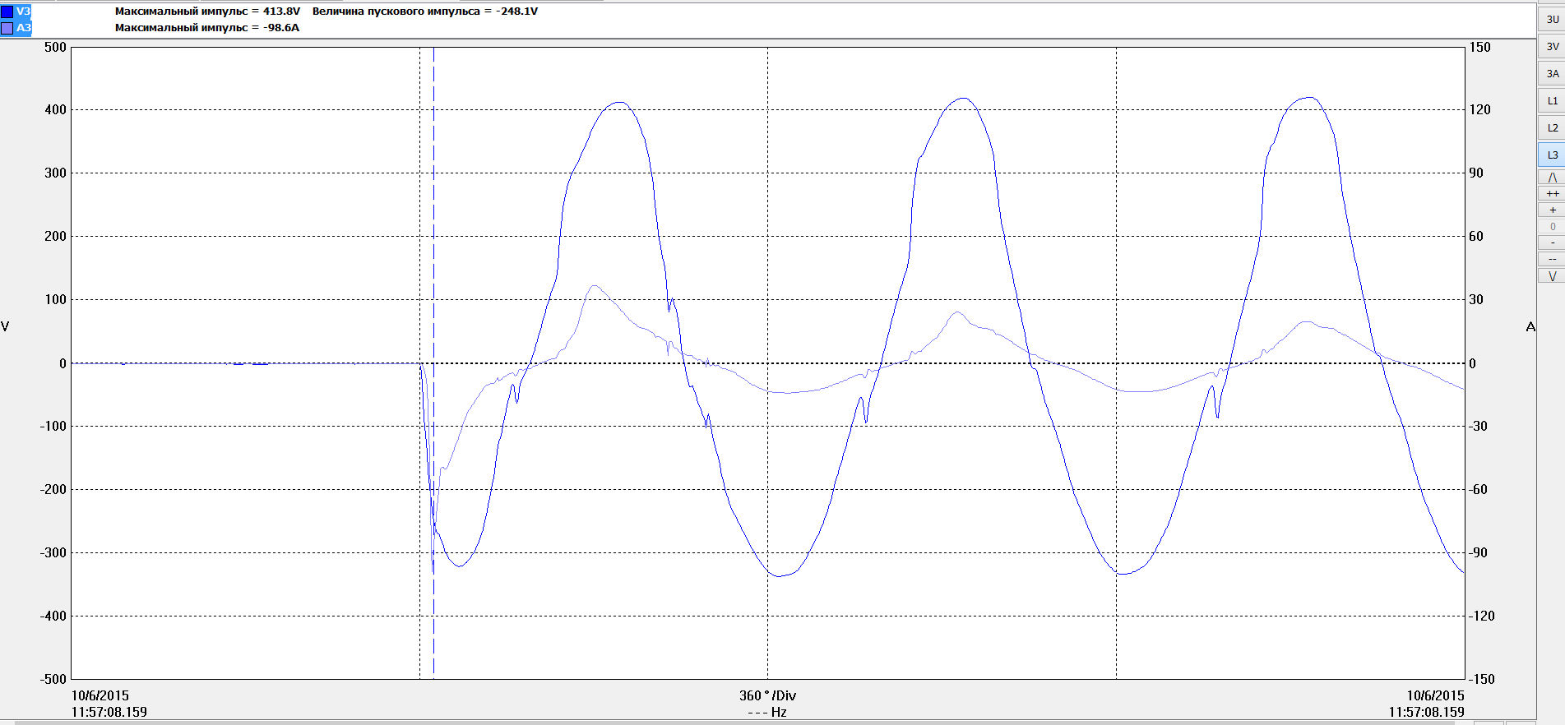Click the 360 °/Div axis label
The height and width of the screenshot is (725, 1565).
(x=767, y=695)
